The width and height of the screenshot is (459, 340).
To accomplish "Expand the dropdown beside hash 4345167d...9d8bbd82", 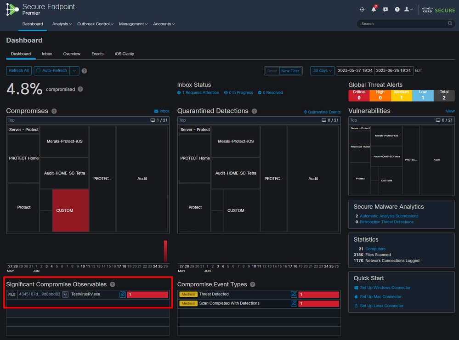I will coord(65,295).
